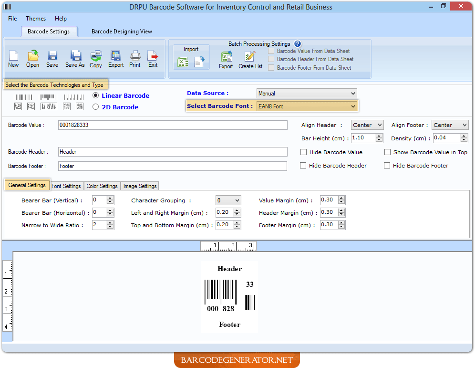This screenshot has height=368, width=475.
Task: Open the Data Source dropdown
Action: point(307,94)
